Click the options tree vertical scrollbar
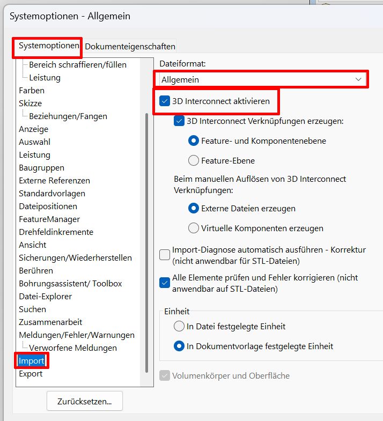 tap(146, 243)
